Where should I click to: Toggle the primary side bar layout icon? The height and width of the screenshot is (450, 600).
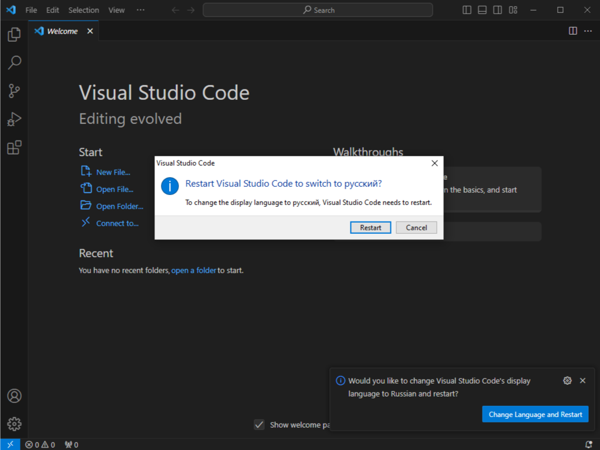pyautogui.click(x=467, y=10)
